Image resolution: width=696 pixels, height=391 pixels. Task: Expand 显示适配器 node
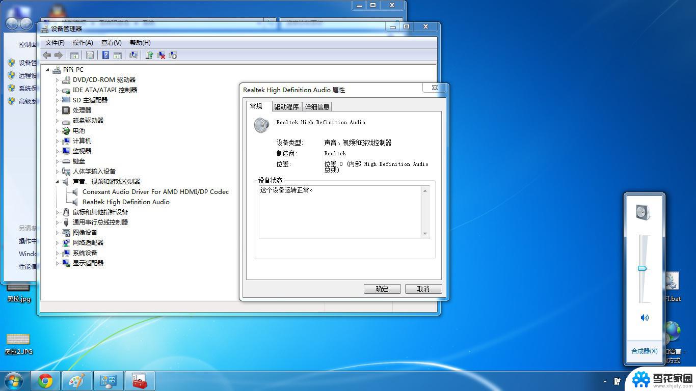click(x=58, y=263)
